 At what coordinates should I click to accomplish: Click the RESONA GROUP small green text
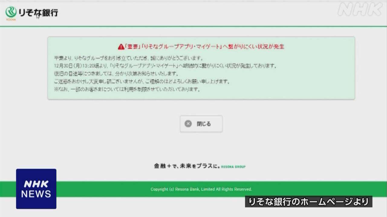click(233, 167)
